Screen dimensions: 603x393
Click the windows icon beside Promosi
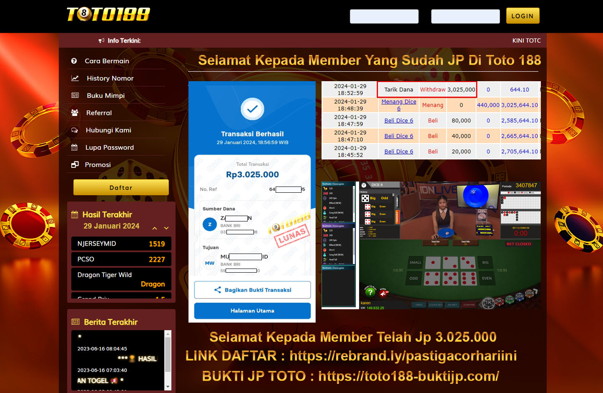pos(75,164)
